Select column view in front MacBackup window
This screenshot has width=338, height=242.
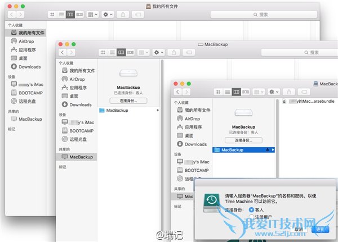(x=236, y=92)
